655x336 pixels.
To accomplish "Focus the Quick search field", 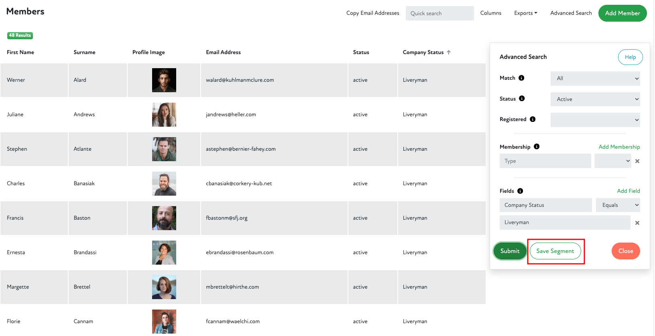I will click(439, 13).
